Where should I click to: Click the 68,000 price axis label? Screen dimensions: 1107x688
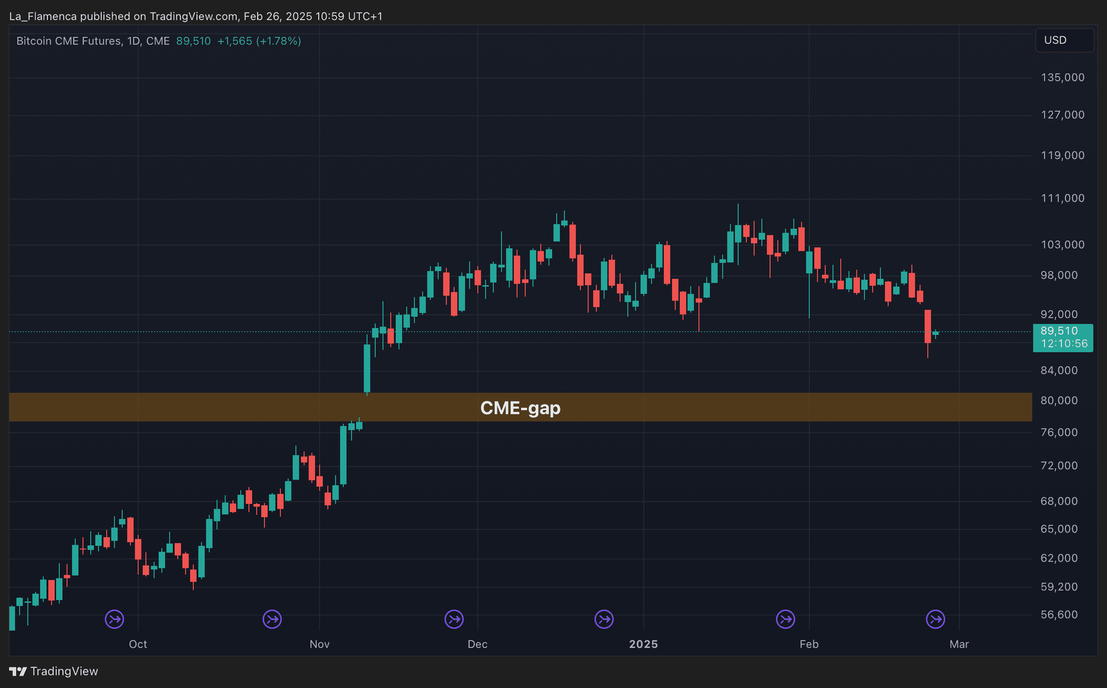[x=1059, y=501]
